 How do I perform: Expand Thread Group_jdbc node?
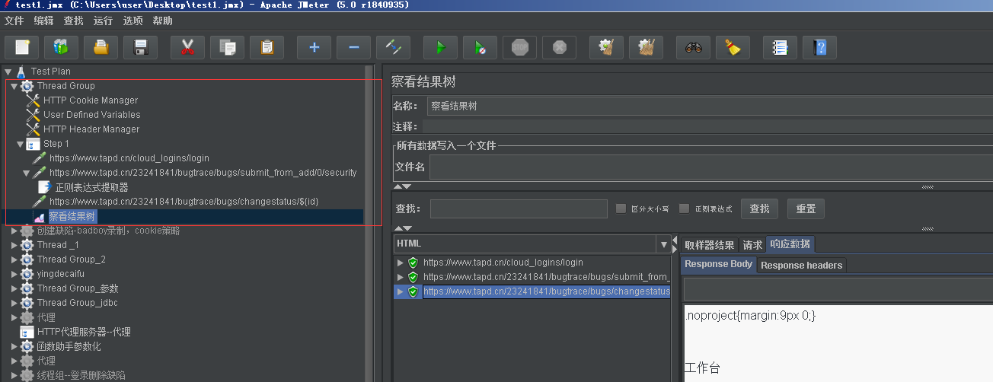pyautogui.click(x=14, y=303)
